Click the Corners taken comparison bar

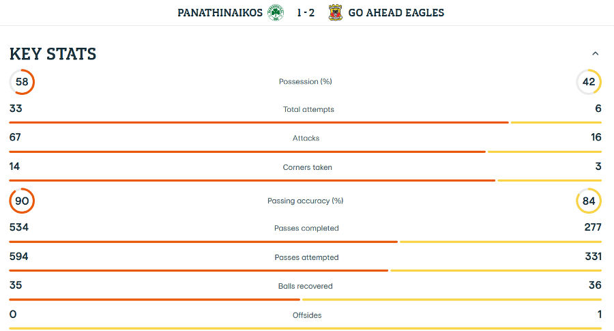coord(305,180)
